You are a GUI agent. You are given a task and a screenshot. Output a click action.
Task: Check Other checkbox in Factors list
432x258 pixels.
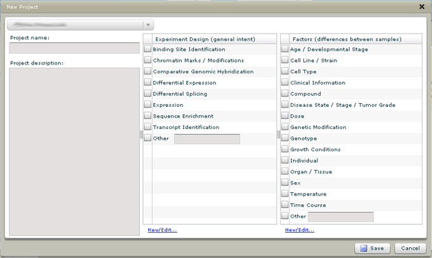click(285, 216)
